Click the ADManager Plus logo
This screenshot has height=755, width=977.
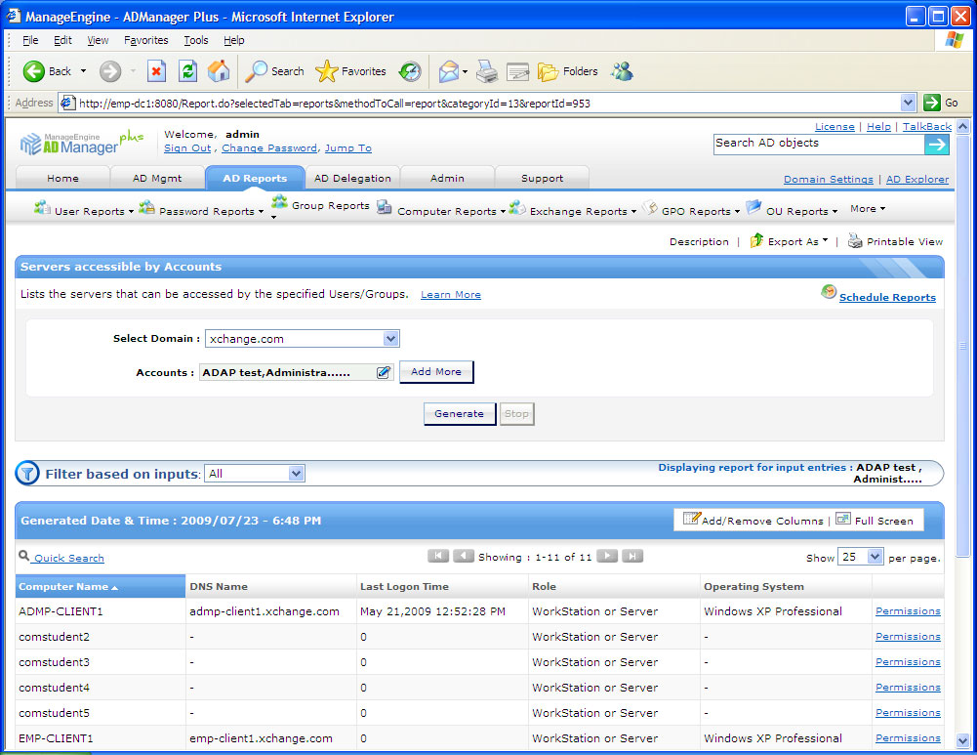point(82,144)
